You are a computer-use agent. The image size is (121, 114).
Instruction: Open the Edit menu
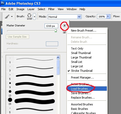tap(11, 9)
